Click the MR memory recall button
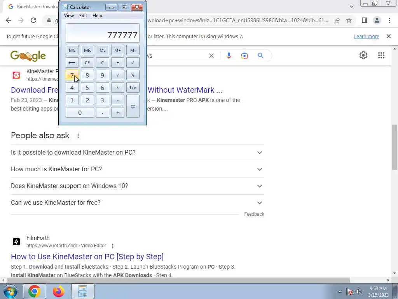398x299 pixels. (x=87, y=50)
